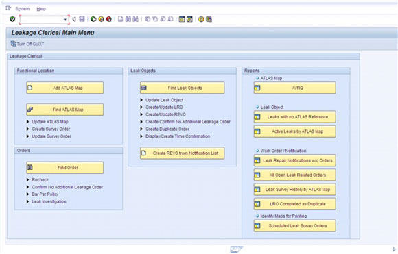Click the green Back arrow icon
398x254 pixels.
93,19
